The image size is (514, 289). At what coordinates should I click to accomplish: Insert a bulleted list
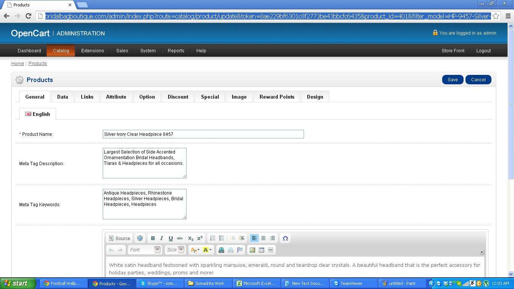222,238
